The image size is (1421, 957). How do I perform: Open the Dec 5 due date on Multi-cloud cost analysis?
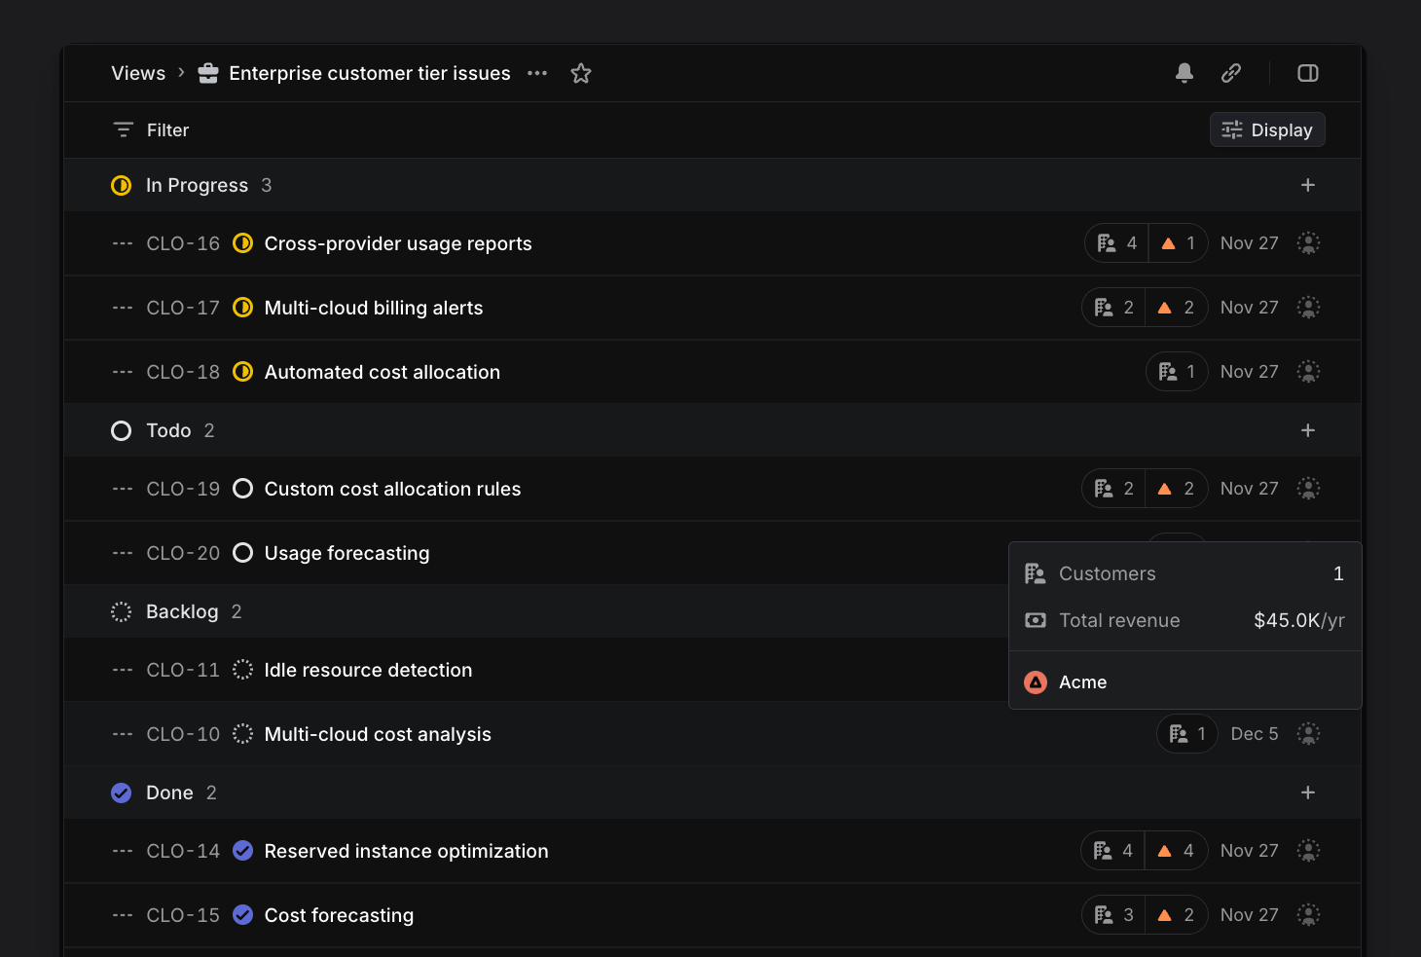[1254, 733]
